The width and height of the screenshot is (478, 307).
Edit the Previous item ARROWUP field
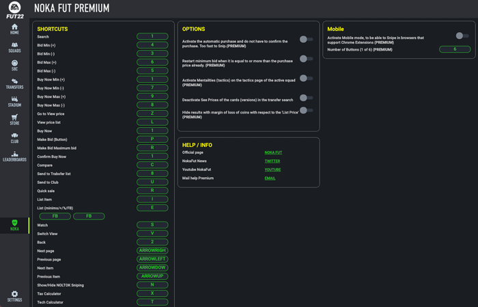point(152,276)
